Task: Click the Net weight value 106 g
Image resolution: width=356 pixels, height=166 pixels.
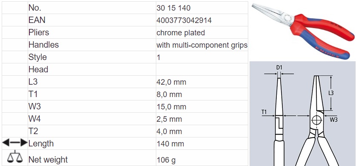Action: (166, 160)
